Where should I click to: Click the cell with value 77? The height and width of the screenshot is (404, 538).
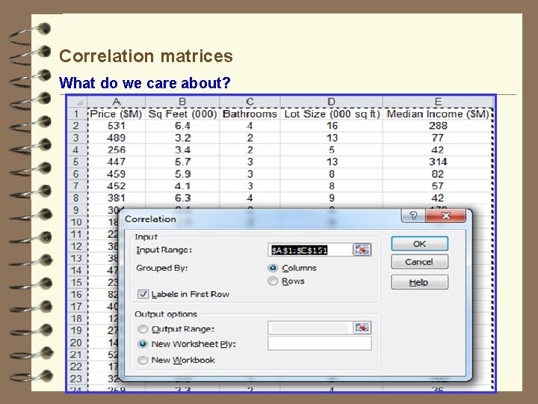[438, 138]
